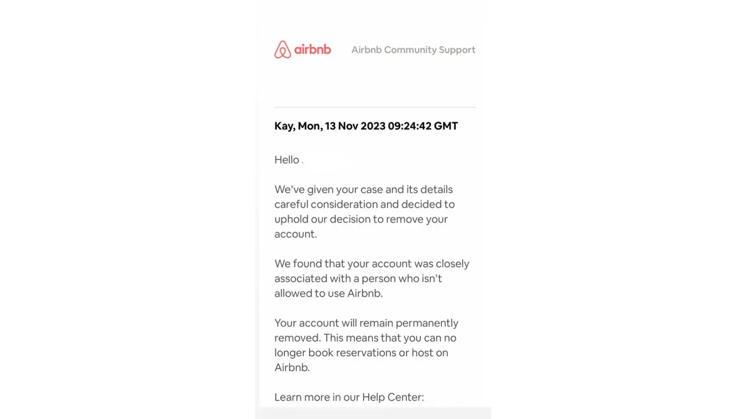The height and width of the screenshot is (419, 746).
Task: Click the "longer book reservations or host" line
Action: pos(361,353)
